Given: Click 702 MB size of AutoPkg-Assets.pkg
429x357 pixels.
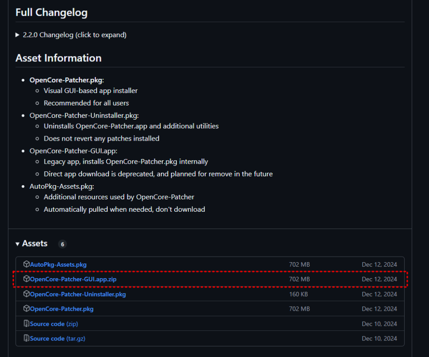Looking at the screenshot, I should point(299,264).
